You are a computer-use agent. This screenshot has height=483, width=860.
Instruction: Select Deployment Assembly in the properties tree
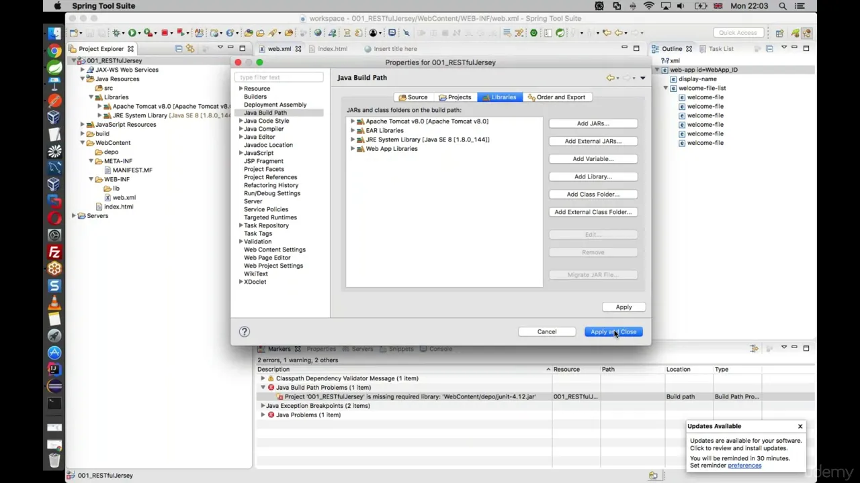[x=275, y=105]
